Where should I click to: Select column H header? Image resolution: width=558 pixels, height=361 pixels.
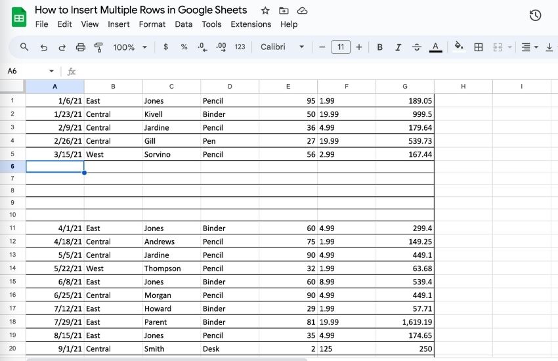pyautogui.click(x=463, y=87)
